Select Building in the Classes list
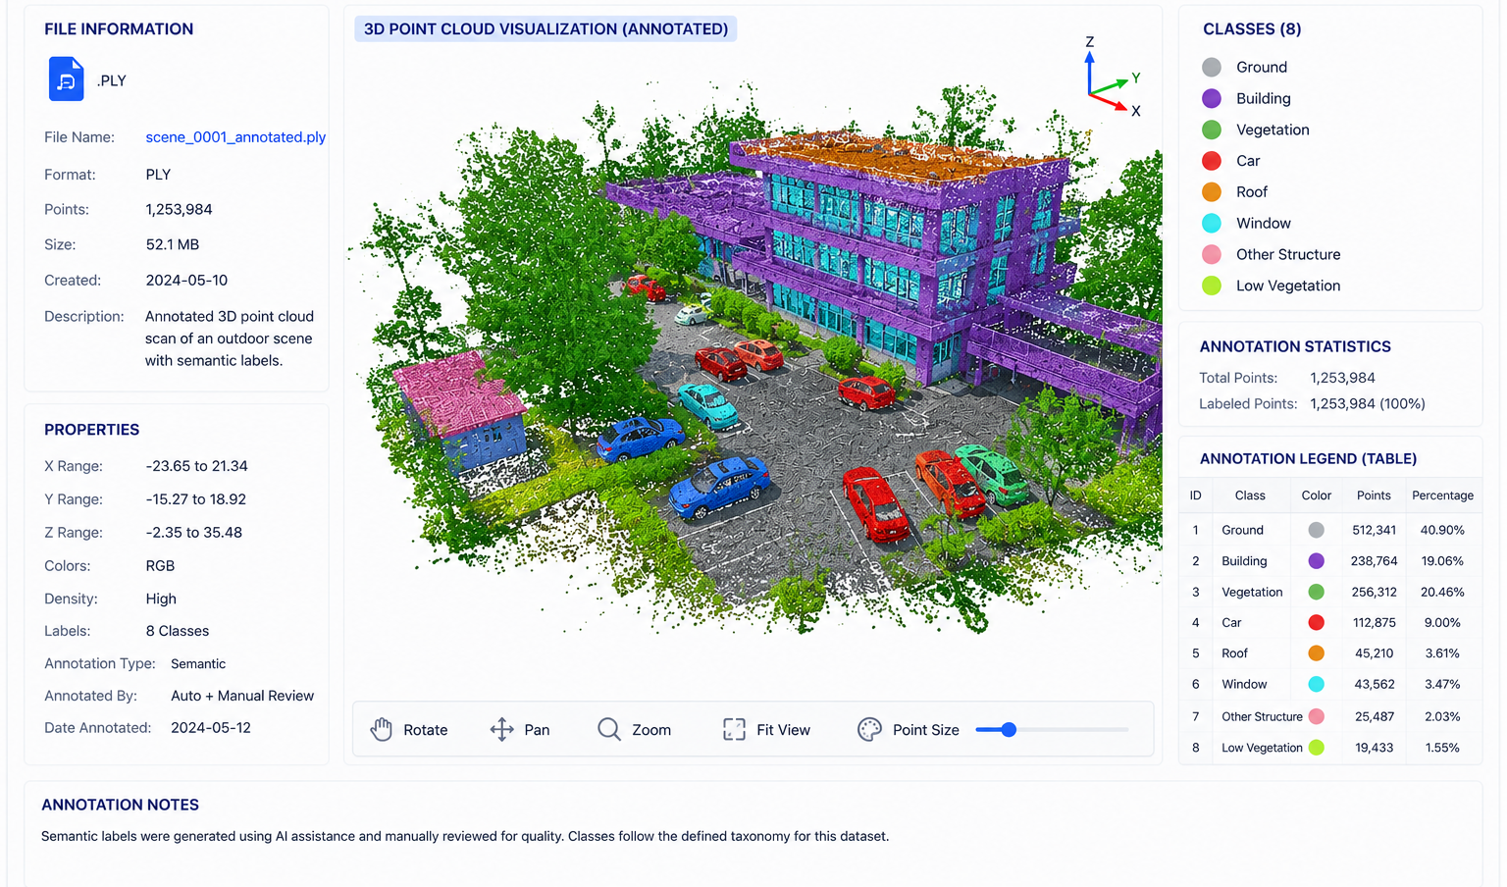This screenshot has width=1507, height=887. [1264, 98]
